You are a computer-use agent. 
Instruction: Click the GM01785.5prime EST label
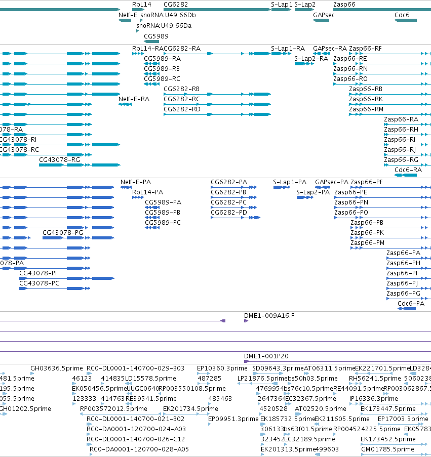pyautogui.click(x=387, y=449)
